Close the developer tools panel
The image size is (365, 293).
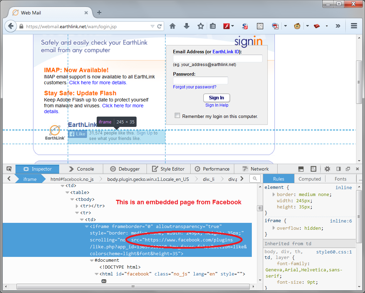pyautogui.click(x=357, y=169)
